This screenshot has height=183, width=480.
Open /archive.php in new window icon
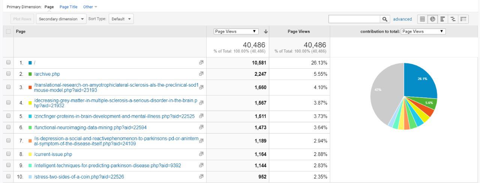coord(201,74)
